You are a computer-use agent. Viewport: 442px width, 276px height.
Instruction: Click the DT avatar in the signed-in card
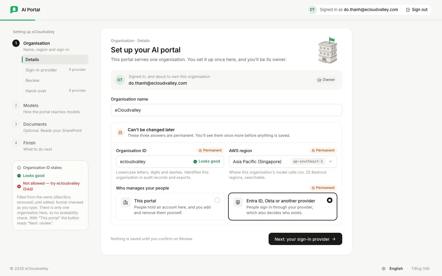[x=120, y=80]
